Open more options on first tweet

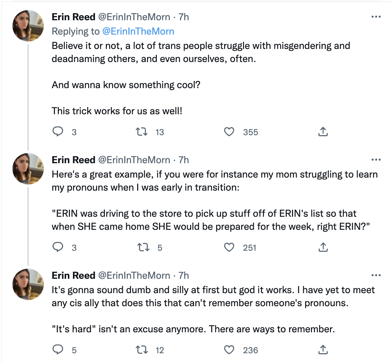click(376, 17)
